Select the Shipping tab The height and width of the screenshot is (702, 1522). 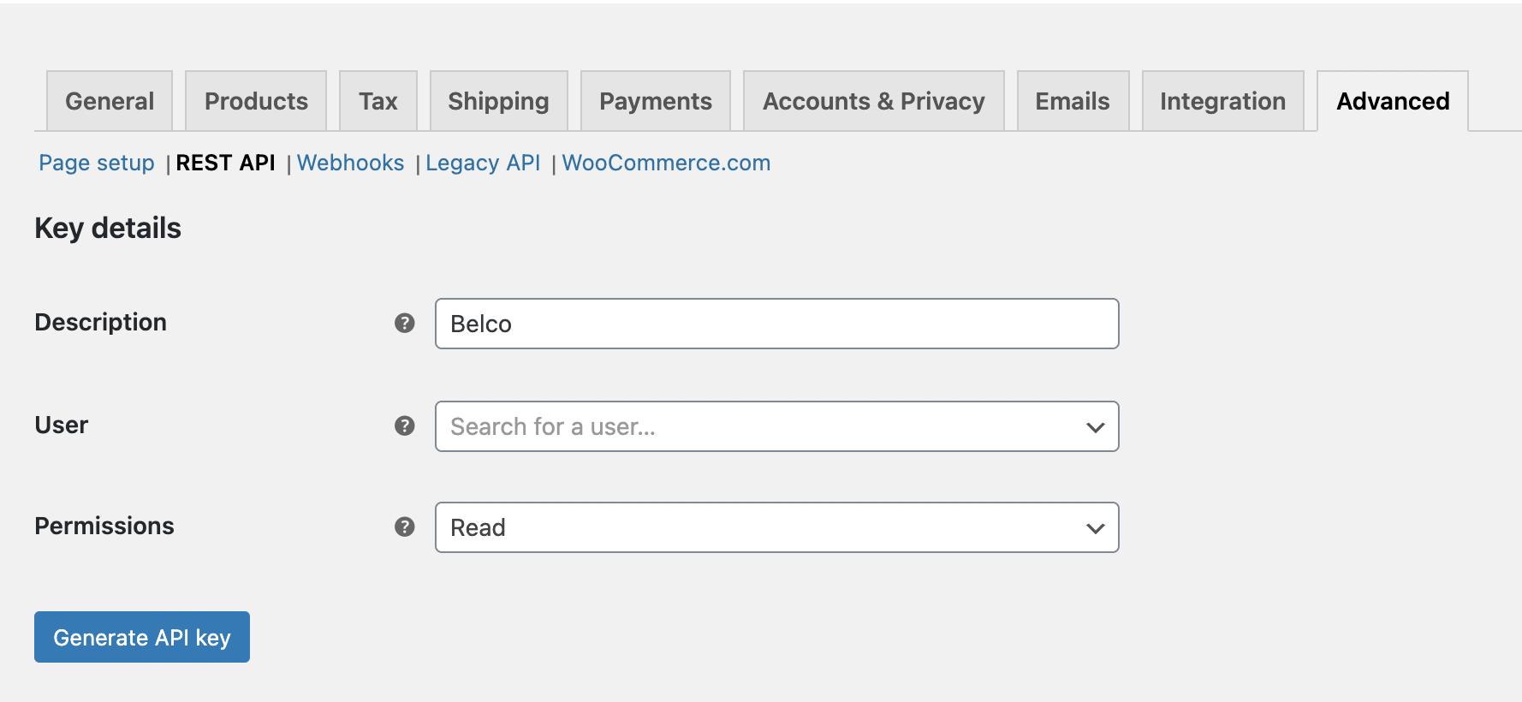click(x=498, y=101)
